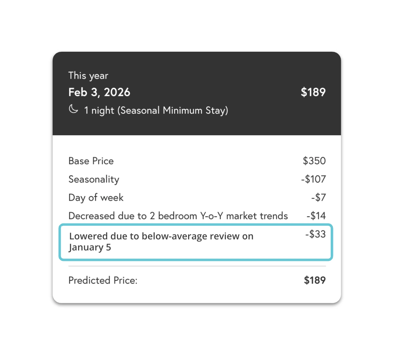Open the below-average review on January 5 details

point(161,241)
